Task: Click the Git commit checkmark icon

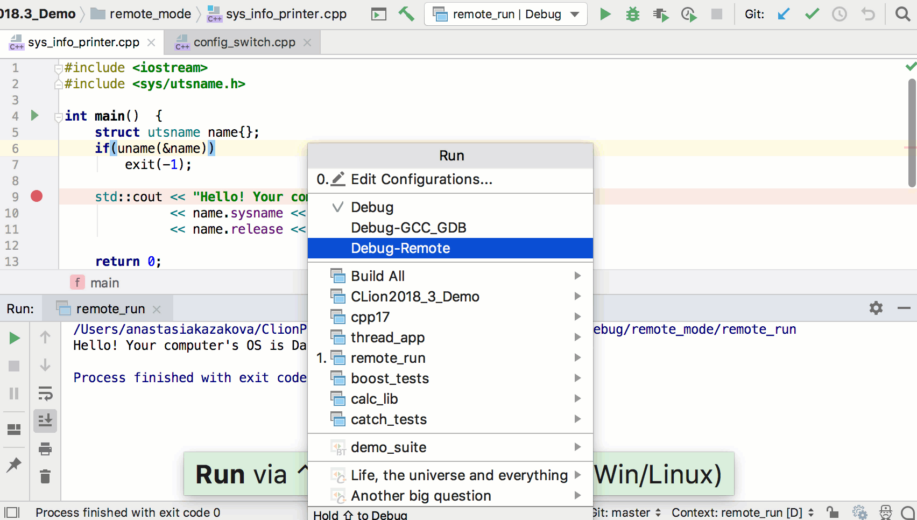Action: coord(812,14)
